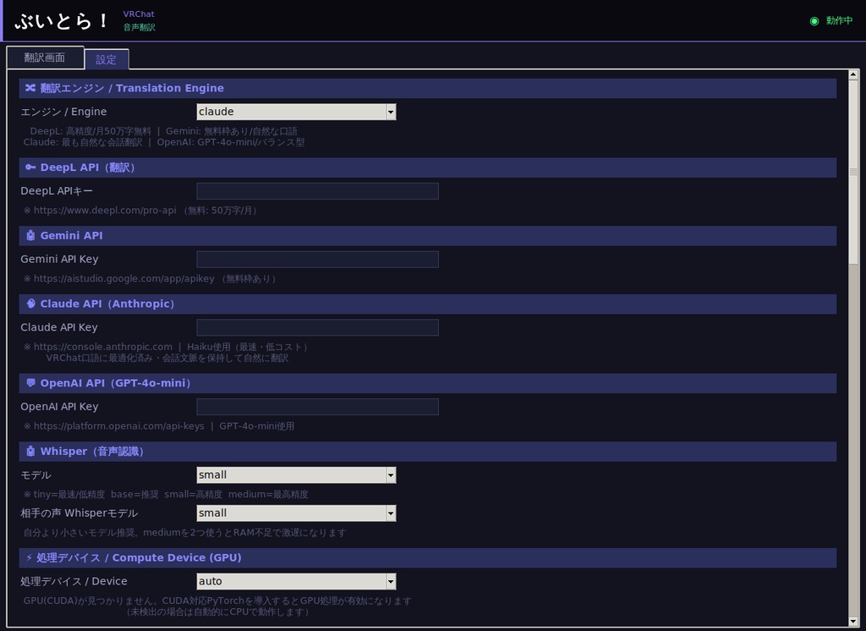
Task: Click the aistudio.google.com/app/apikey URL text
Action: coord(123,278)
